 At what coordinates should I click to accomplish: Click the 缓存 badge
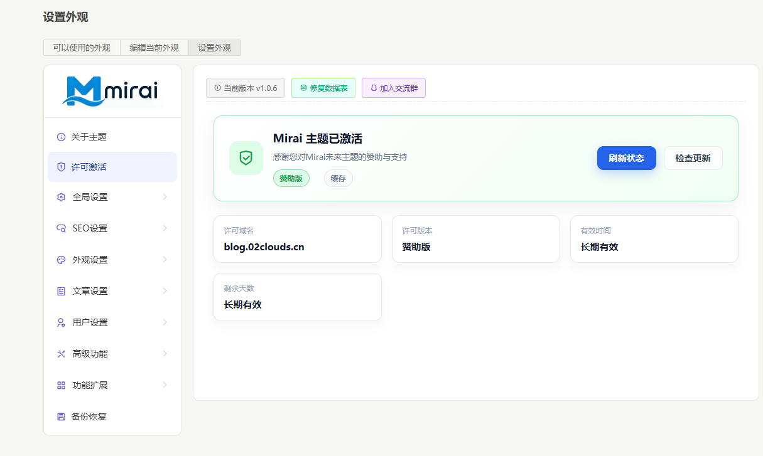pyautogui.click(x=338, y=178)
